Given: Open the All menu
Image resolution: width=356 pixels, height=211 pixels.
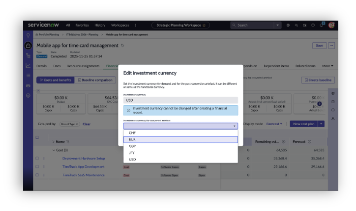Looking at the screenshot, I should point(68,25).
